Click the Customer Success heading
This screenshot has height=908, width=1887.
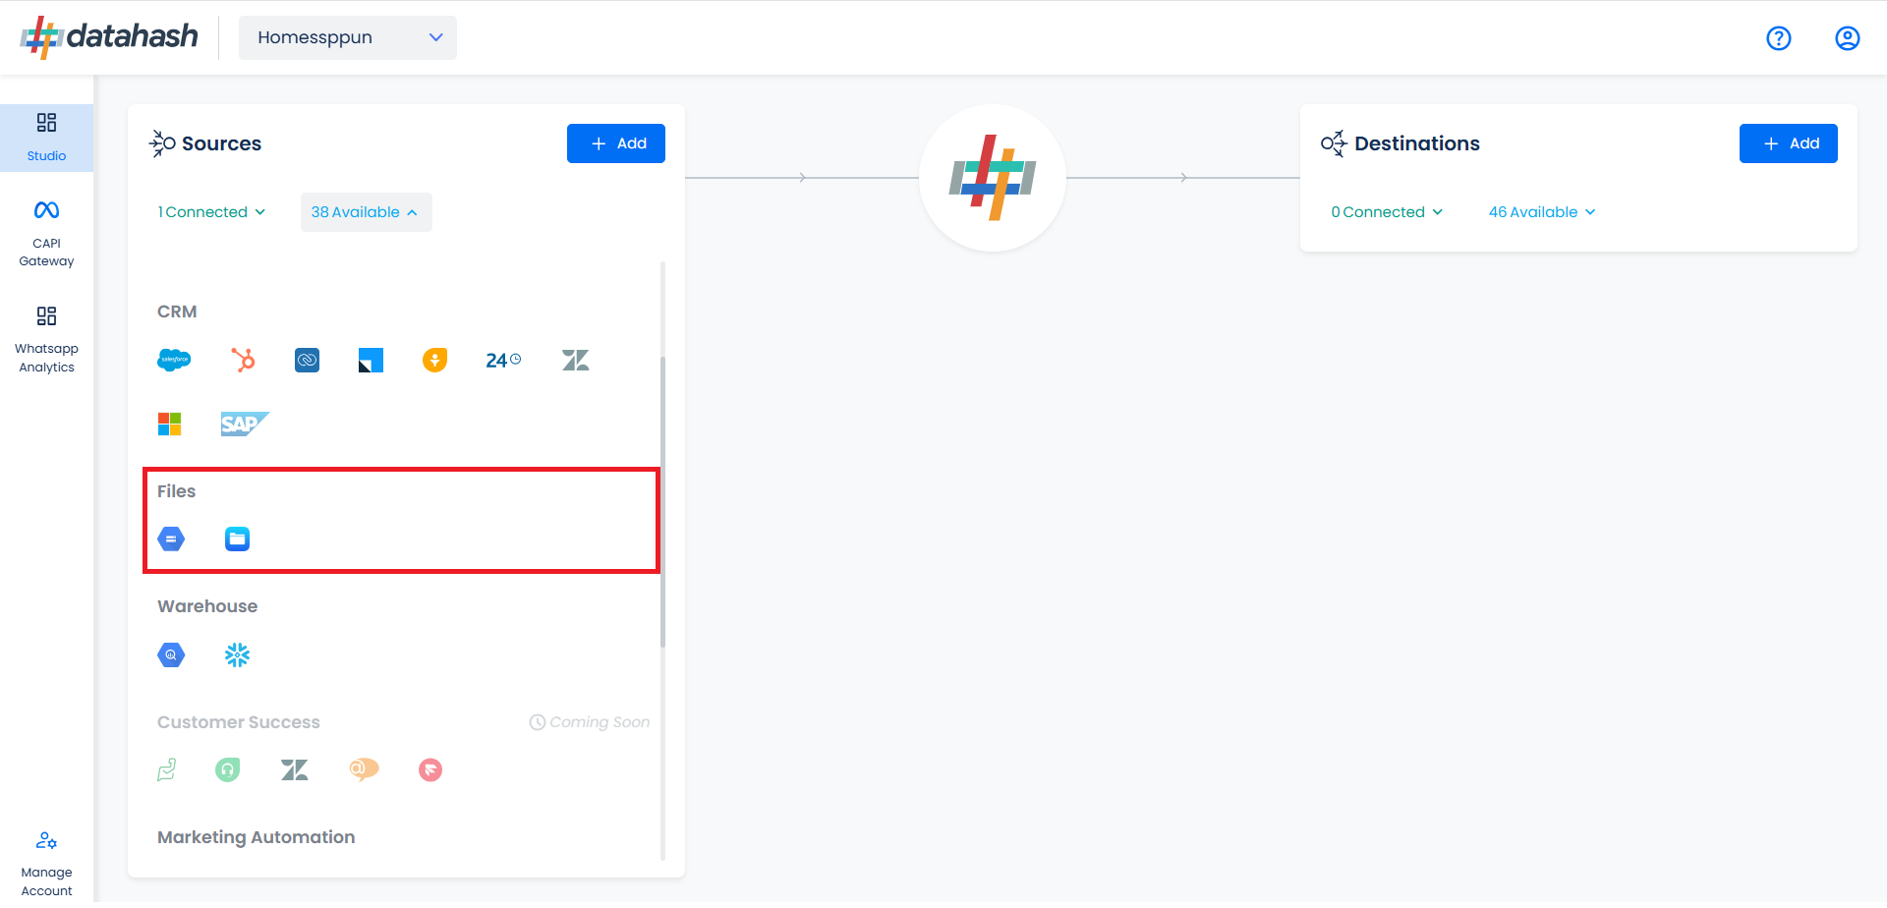(239, 722)
